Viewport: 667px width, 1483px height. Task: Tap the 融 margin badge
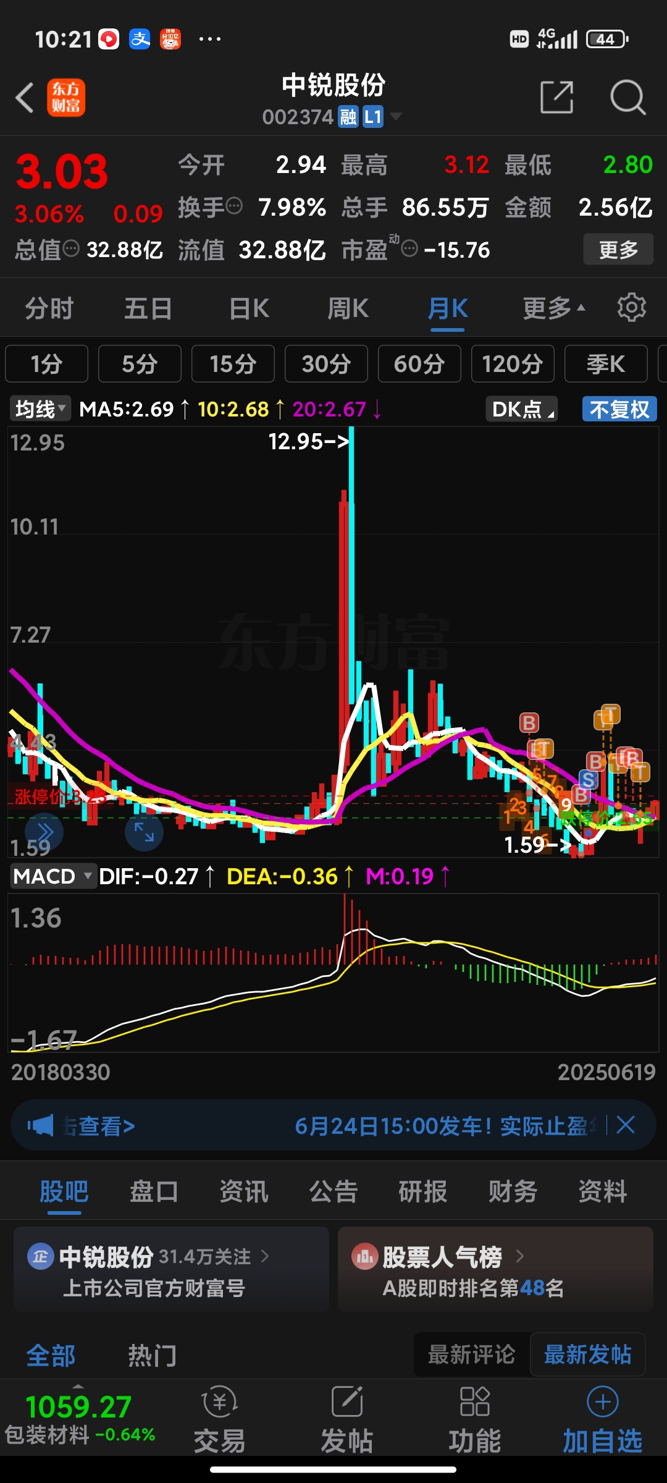pyautogui.click(x=348, y=116)
